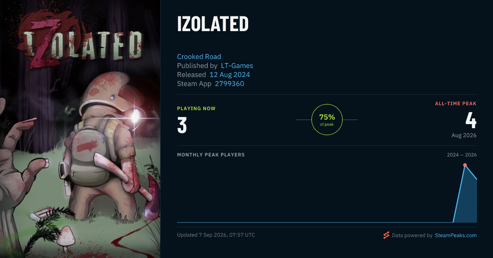Click the Monthly Peak Players heading
This screenshot has height=258, width=493.
click(x=211, y=155)
